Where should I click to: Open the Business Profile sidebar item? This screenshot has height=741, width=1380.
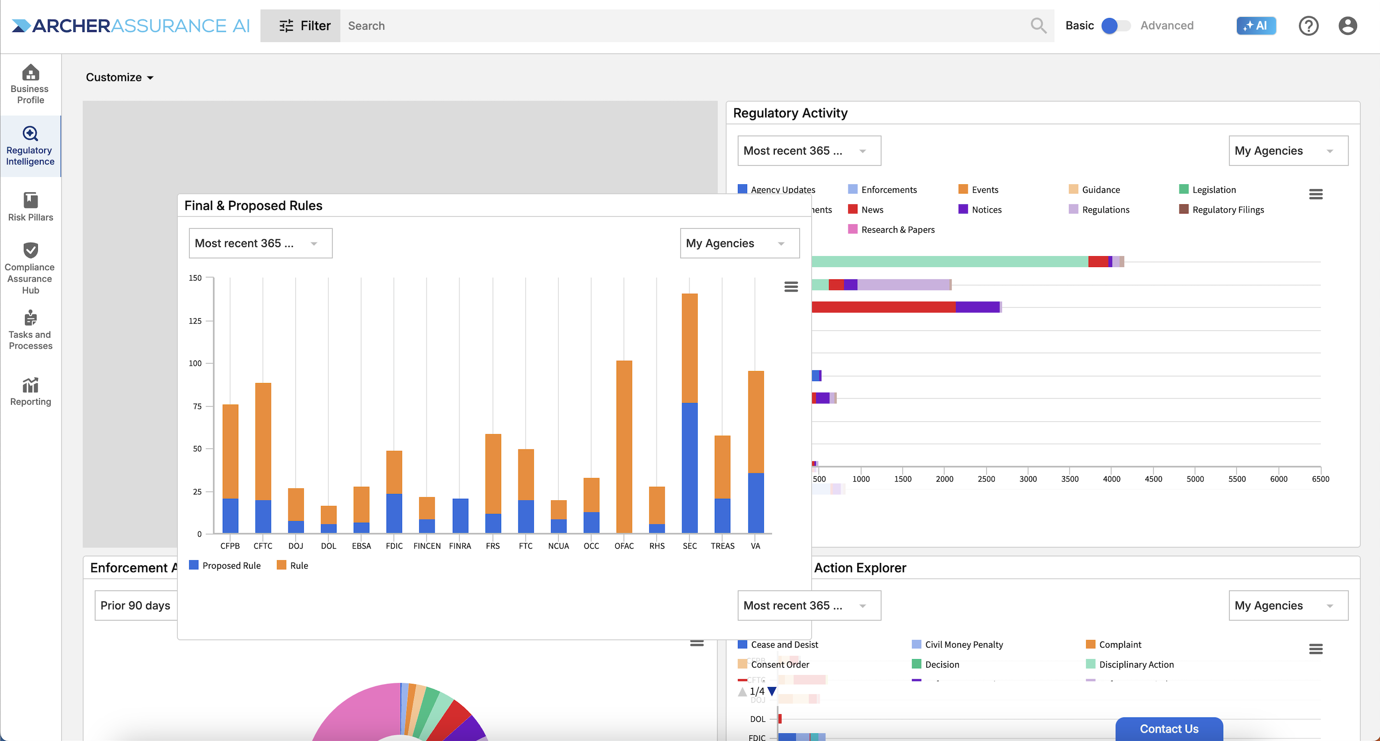31,84
